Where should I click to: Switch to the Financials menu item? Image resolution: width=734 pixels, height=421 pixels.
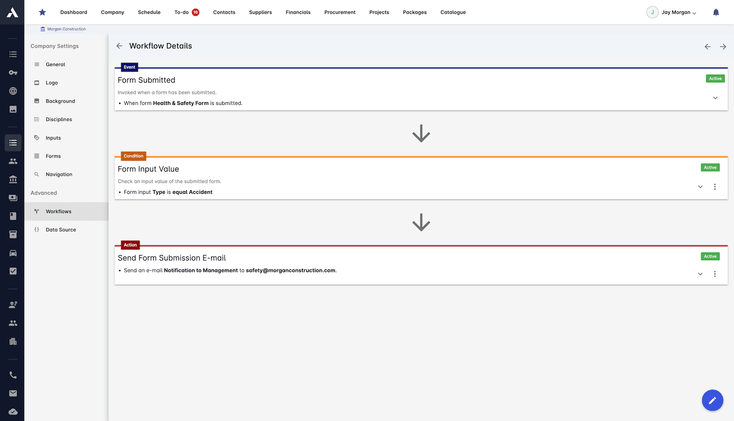tap(298, 12)
